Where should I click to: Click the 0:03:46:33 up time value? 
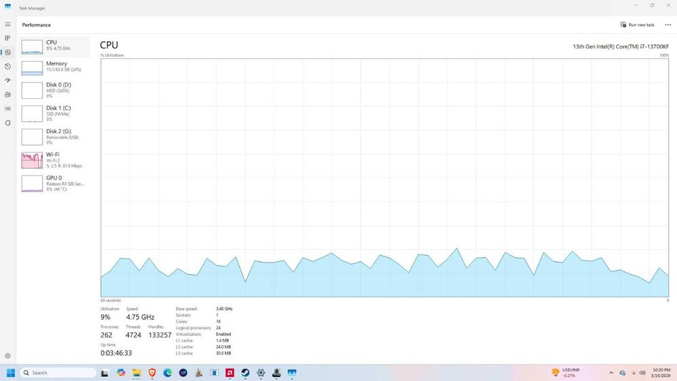click(x=116, y=353)
